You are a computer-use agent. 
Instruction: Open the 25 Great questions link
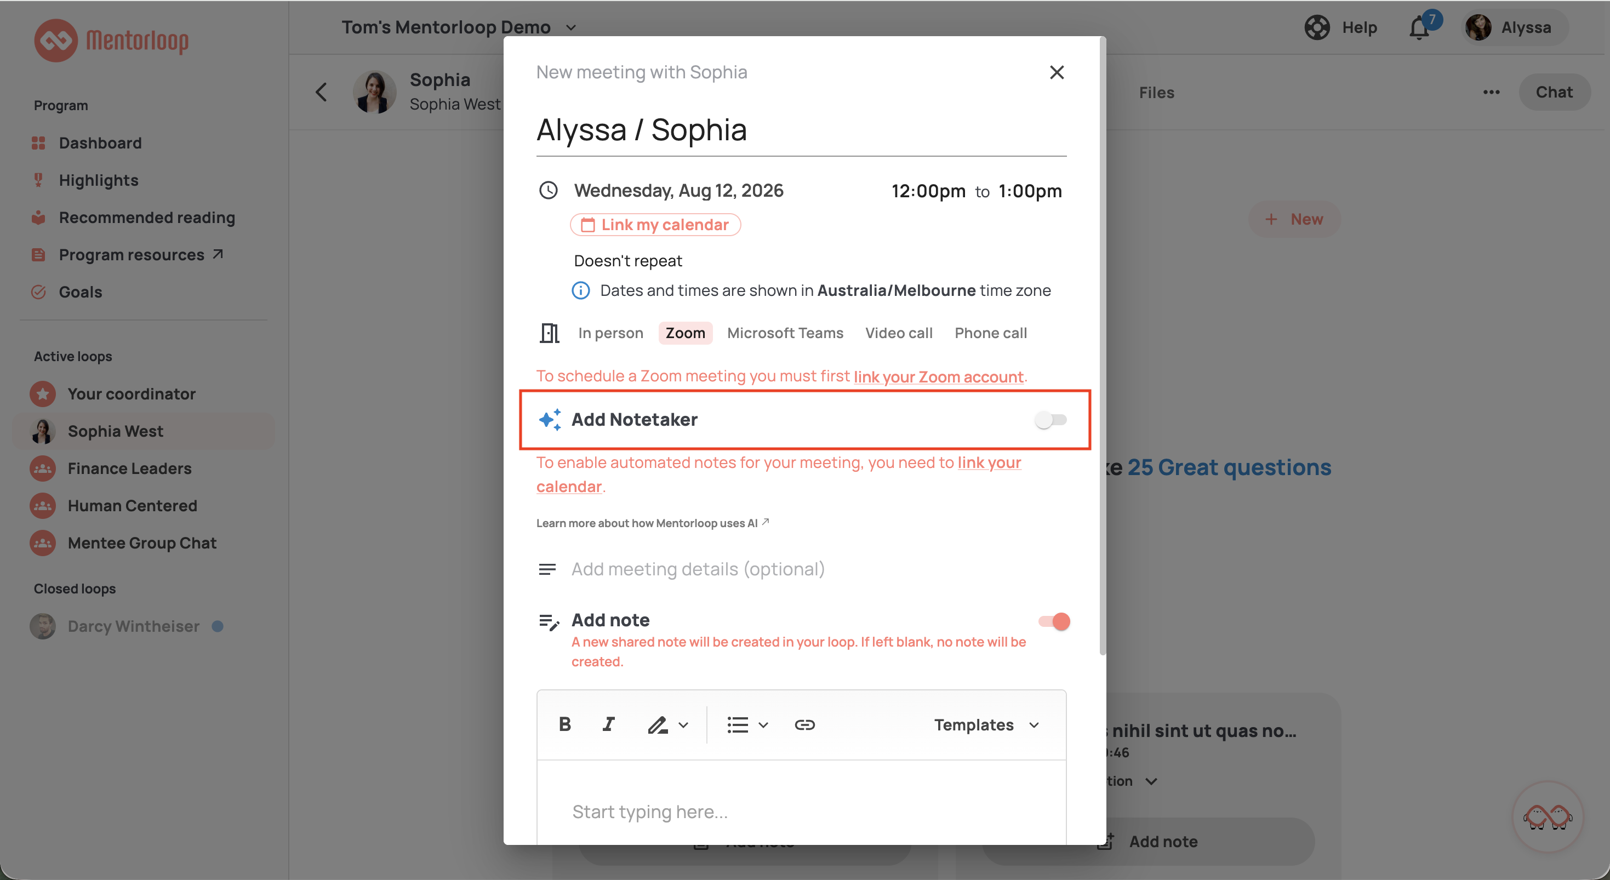pos(1229,467)
